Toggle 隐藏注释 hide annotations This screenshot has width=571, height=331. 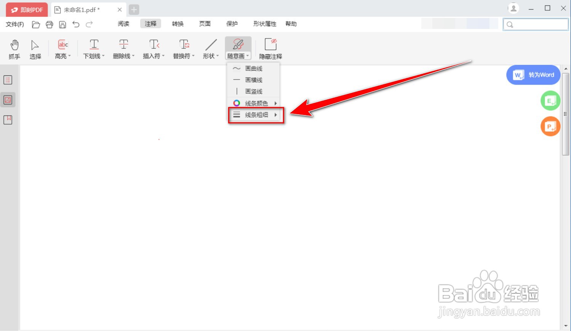click(x=270, y=49)
